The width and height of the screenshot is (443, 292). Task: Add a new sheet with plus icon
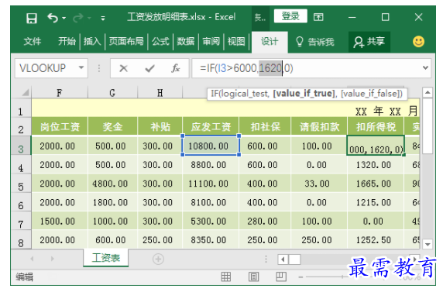pos(158,259)
